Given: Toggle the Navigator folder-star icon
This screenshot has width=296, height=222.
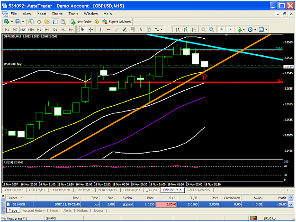Looking at the screenshot, I should click(47, 22).
